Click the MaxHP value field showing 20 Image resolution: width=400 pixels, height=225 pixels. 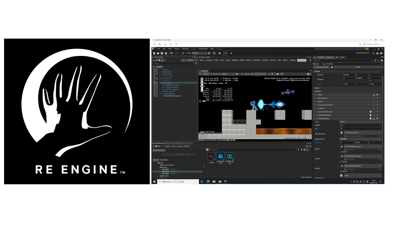click(x=360, y=125)
